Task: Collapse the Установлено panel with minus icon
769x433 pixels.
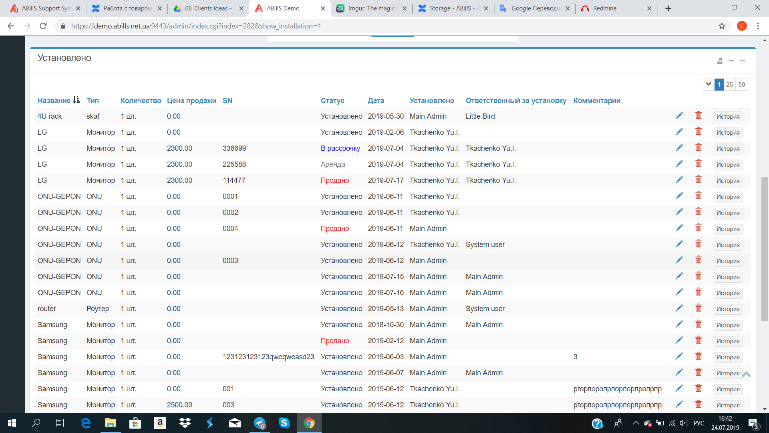Action: point(731,61)
